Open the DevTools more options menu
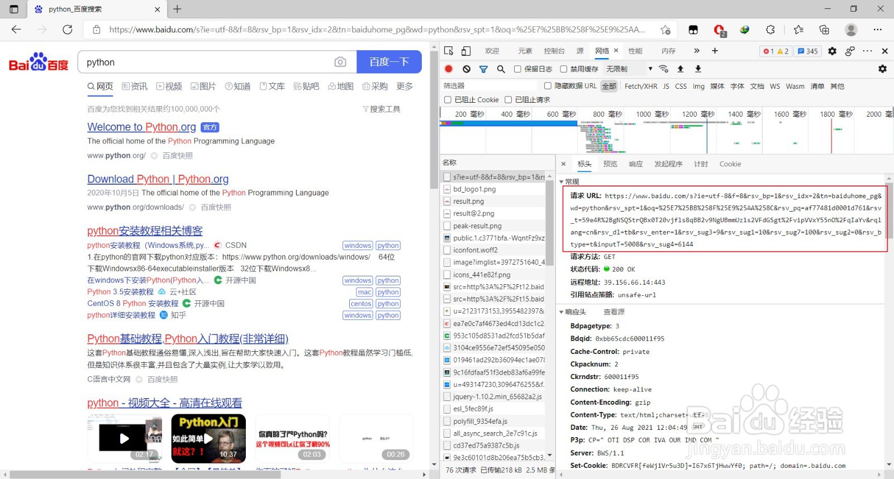 [x=867, y=51]
